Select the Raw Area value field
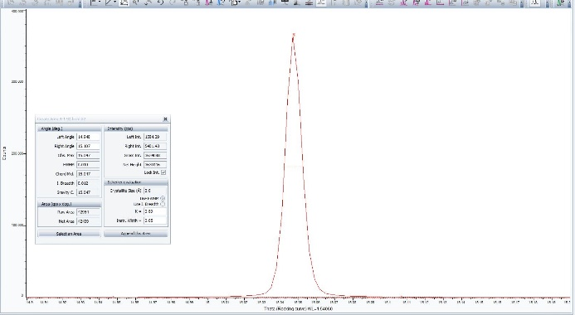Screen dimensions: 575x315 pos(88,212)
